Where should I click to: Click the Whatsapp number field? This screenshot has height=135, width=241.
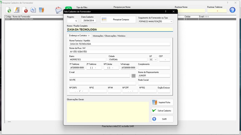pos(128,68)
